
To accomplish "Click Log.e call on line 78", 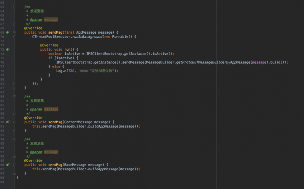I will tap(61, 71).
